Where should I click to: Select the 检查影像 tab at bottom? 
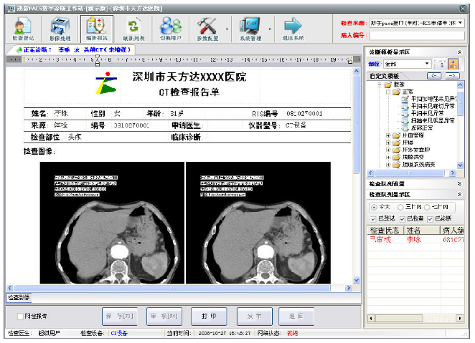click(x=19, y=297)
